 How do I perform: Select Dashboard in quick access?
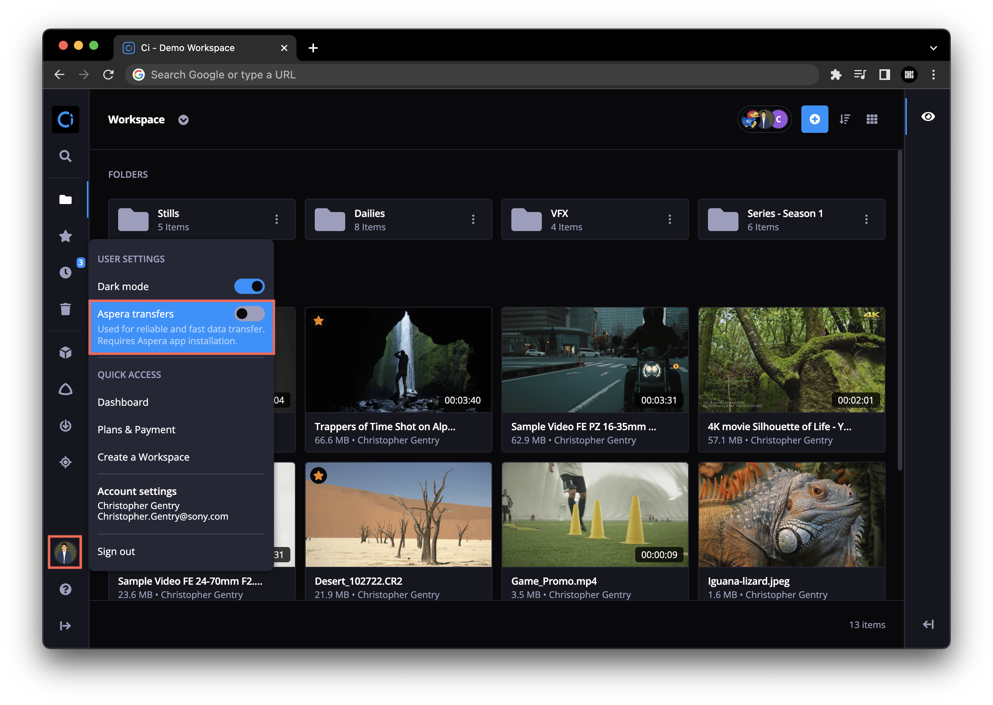click(x=123, y=402)
